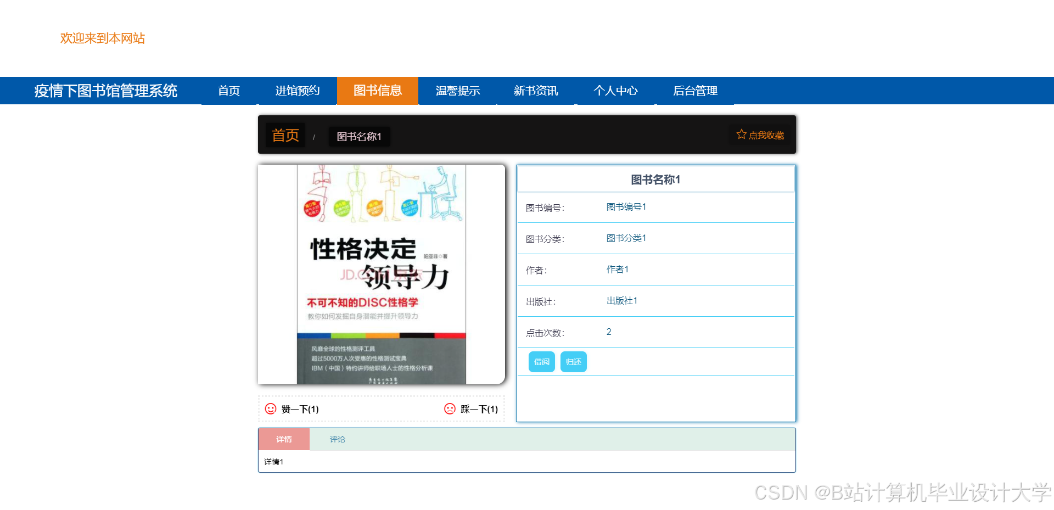Open the 温馨提示 menu item

[x=458, y=91]
